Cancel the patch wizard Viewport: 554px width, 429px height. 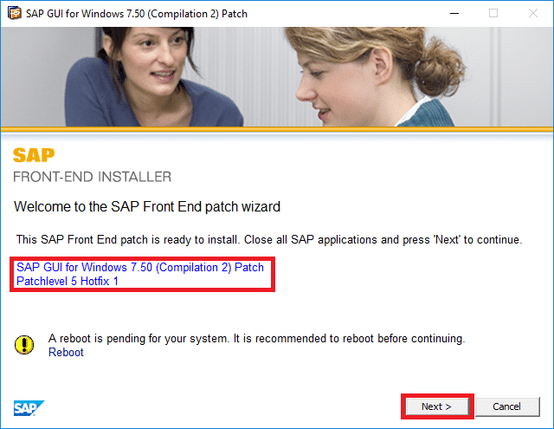click(507, 406)
